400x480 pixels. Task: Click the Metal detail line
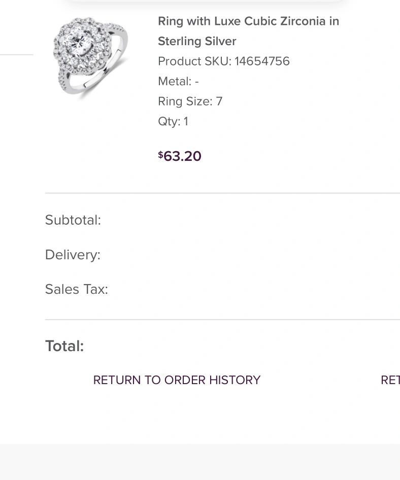coord(178,81)
